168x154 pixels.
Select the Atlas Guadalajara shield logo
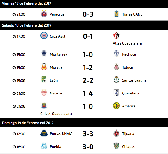[x=116, y=36]
